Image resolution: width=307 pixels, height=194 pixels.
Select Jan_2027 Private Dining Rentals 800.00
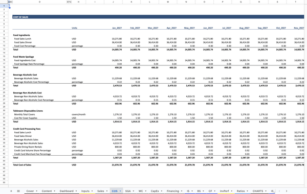tap(119, 147)
